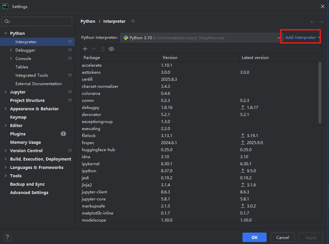Open the Tables settings page

click(x=37, y=67)
